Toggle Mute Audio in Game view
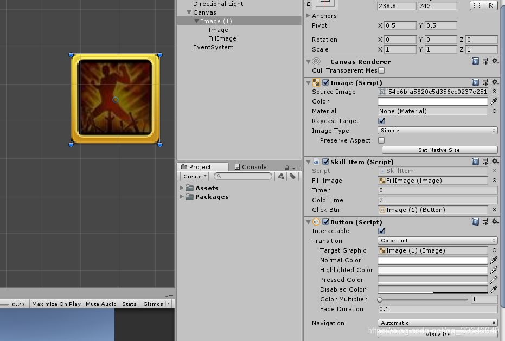The height and width of the screenshot is (341, 505). (x=101, y=304)
